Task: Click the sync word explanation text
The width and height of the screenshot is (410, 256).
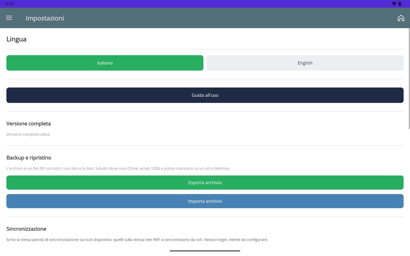Action: [137, 239]
